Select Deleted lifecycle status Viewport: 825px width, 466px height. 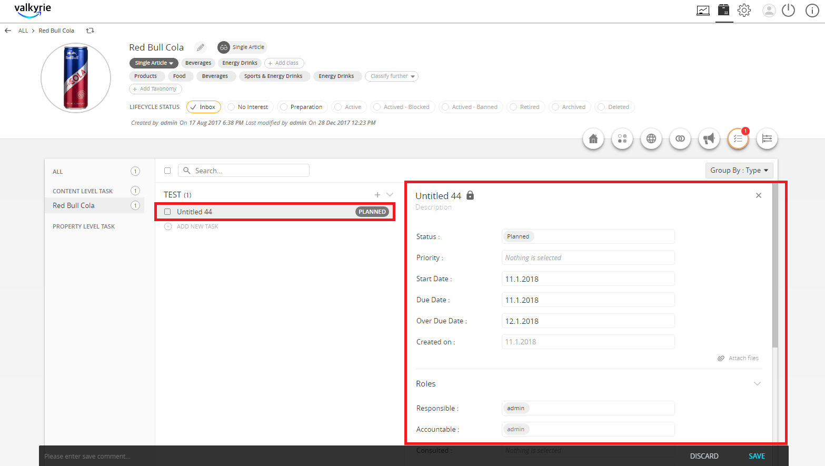[614, 107]
